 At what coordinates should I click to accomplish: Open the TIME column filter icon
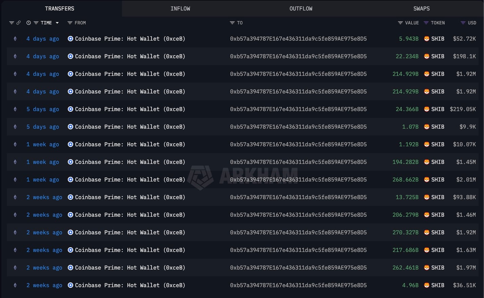36,23
